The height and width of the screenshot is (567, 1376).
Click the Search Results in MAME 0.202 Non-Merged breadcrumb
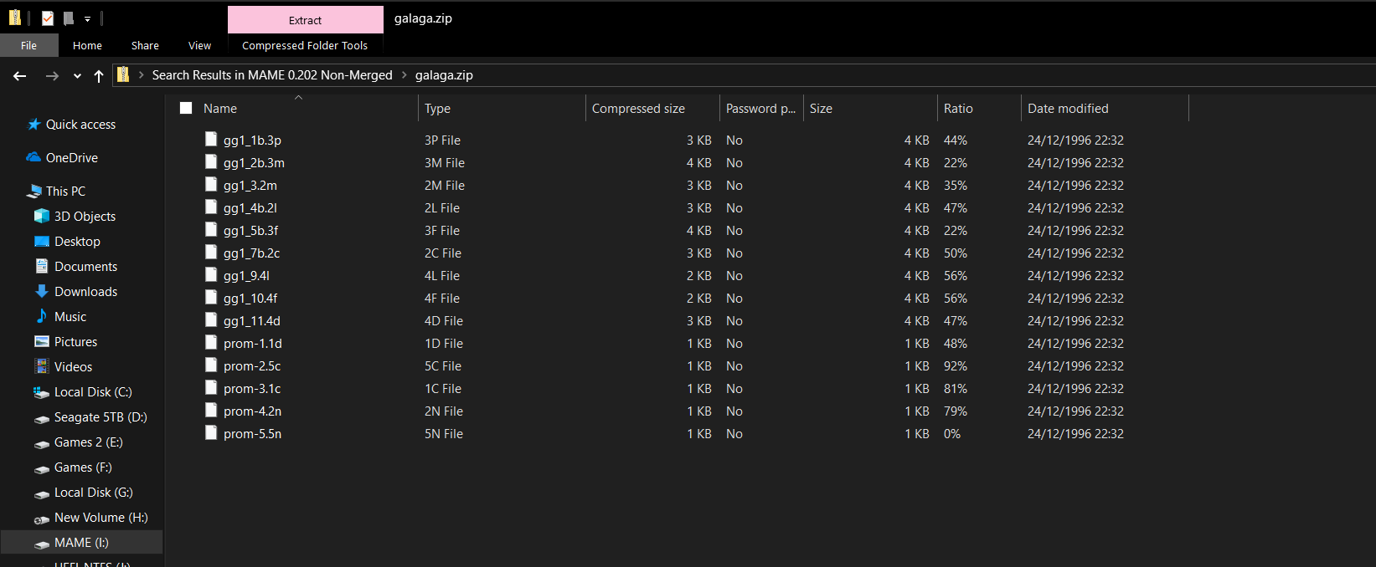click(272, 75)
